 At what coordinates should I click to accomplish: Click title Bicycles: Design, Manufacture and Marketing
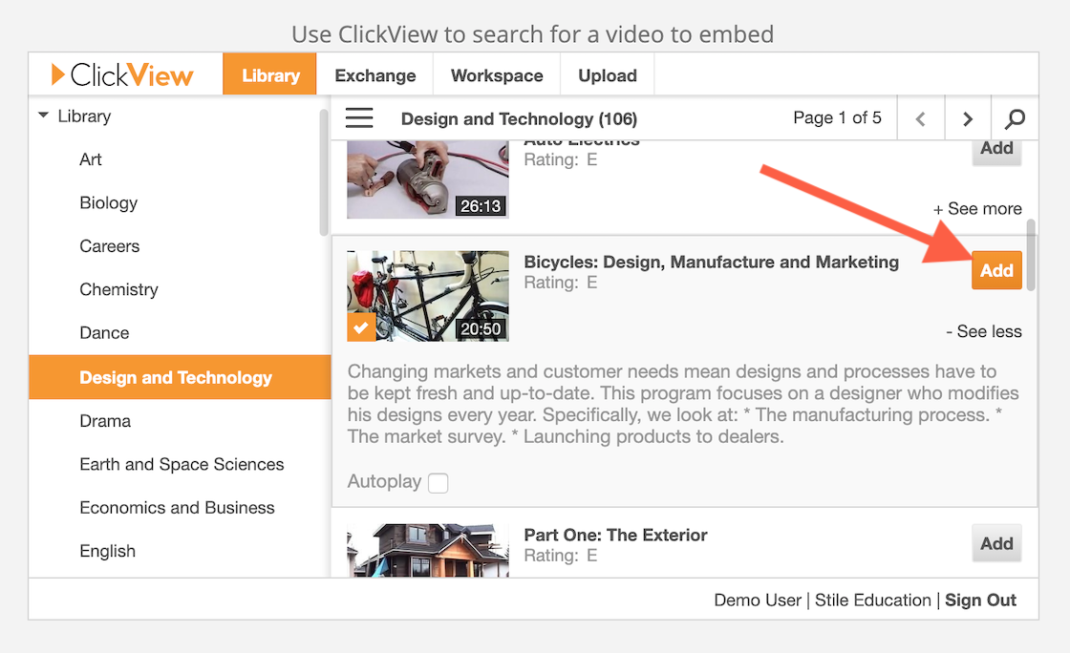coord(711,263)
